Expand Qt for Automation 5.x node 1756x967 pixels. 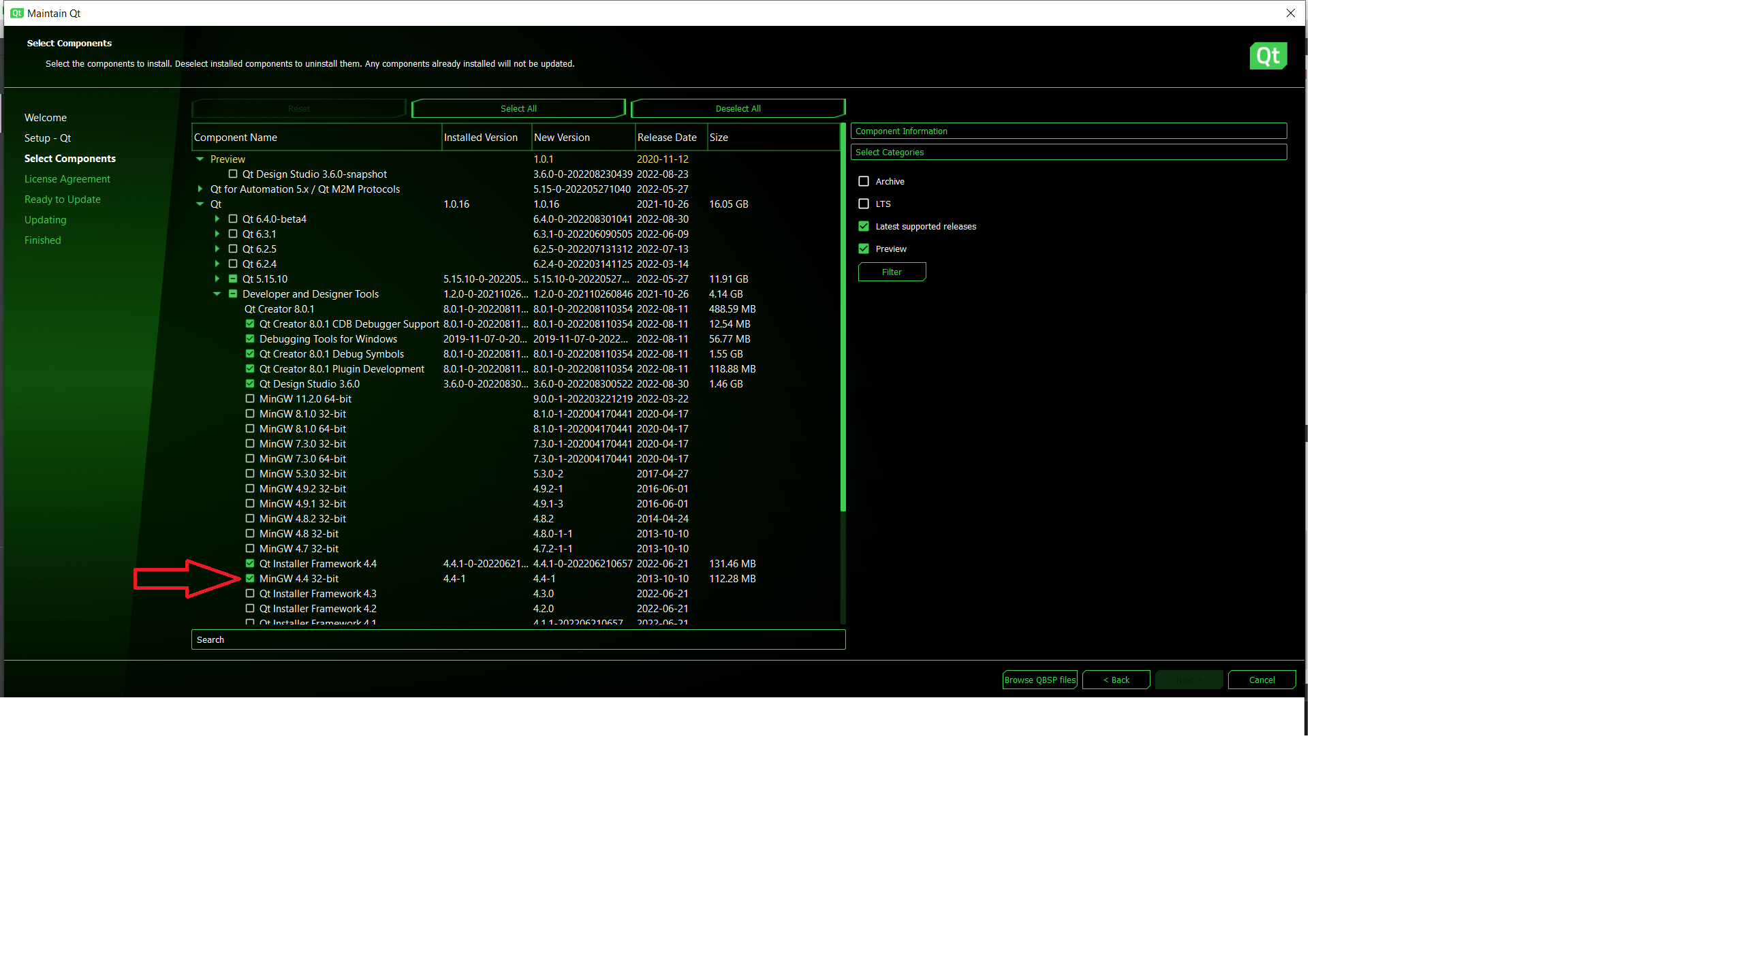click(200, 189)
